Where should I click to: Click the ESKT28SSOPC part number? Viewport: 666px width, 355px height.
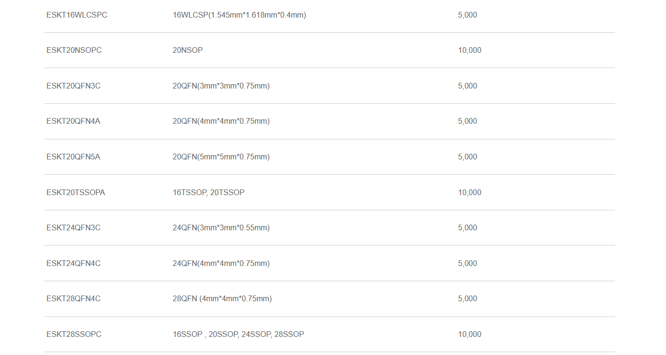pos(74,335)
